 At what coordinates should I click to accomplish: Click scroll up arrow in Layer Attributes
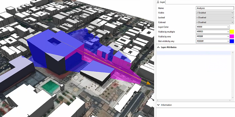233,52
